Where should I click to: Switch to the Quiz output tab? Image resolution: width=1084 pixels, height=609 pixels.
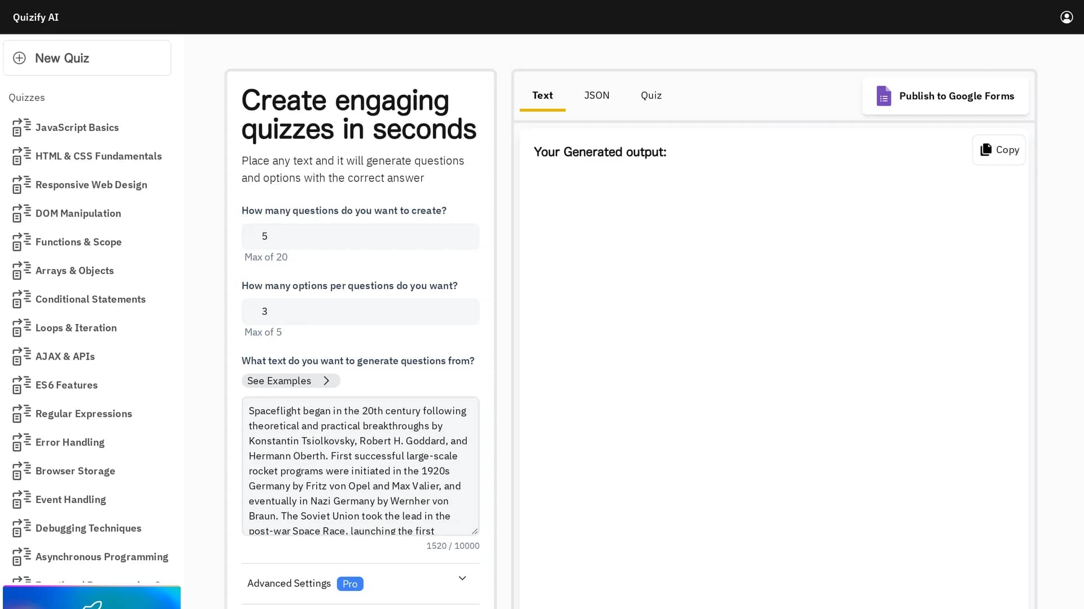[651, 95]
